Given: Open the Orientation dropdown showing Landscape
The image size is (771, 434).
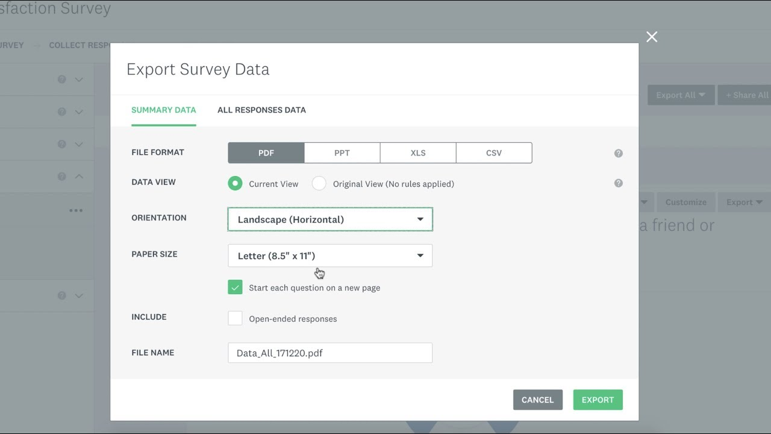Looking at the screenshot, I should [330, 219].
